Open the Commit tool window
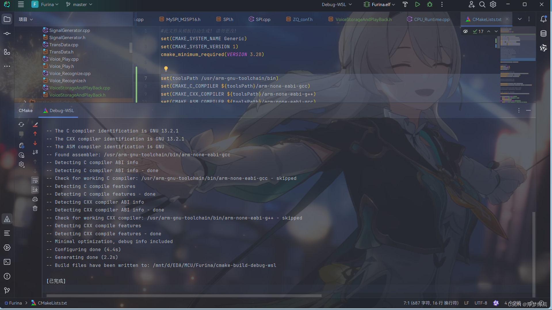This screenshot has width=552, height=310. 7,34
